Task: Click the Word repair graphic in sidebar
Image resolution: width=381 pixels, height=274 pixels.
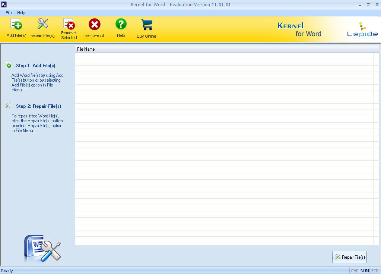Action: click(x=42, y=249)
